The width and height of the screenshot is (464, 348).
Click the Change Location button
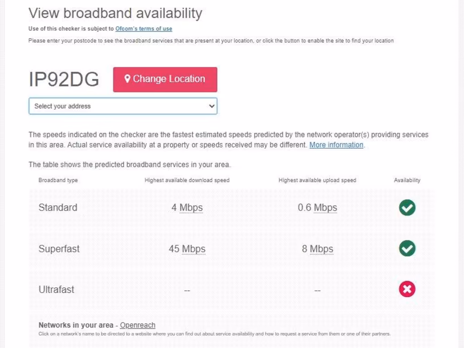click(165, 79)
